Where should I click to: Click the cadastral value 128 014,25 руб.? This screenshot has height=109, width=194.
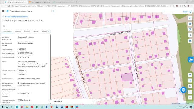point(24,94)
